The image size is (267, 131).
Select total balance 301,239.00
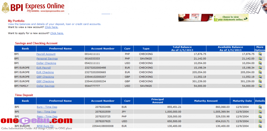(199, 81)
